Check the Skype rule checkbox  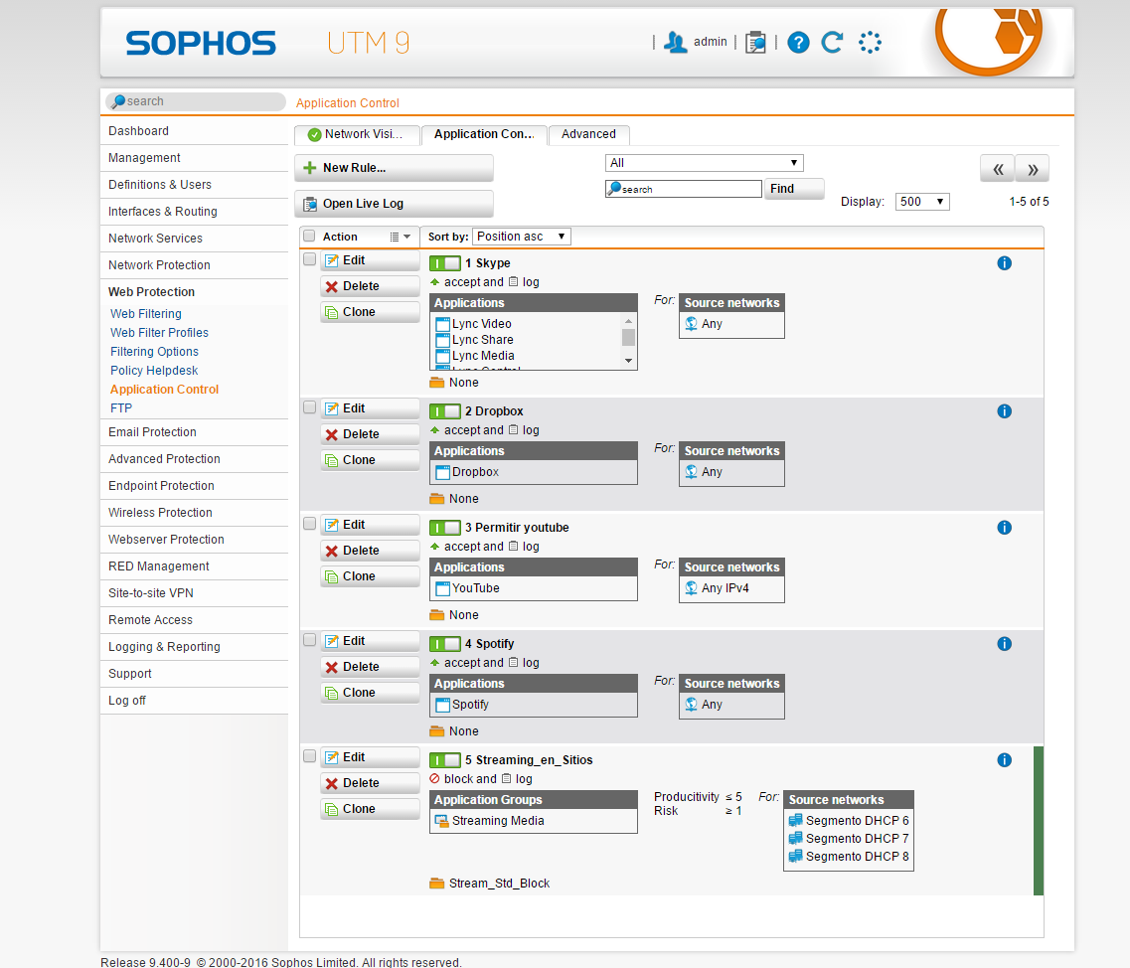click(x=310, y=259)
